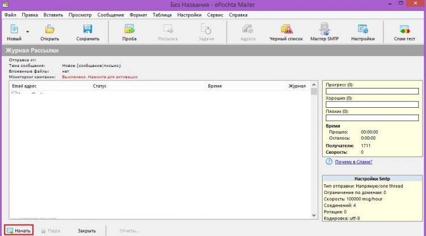Click the "Соединений: 4" line

[x=340, y=205]
